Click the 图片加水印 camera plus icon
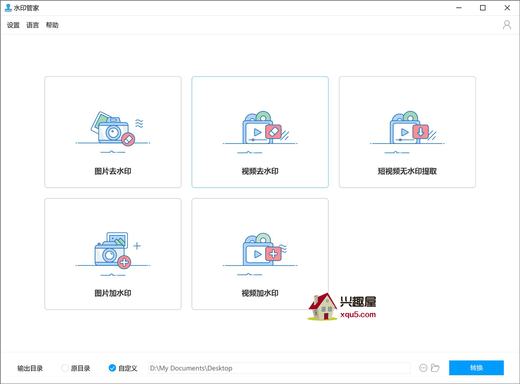The width and height of the screenshot is (520, 384). (x=113, y=251)
